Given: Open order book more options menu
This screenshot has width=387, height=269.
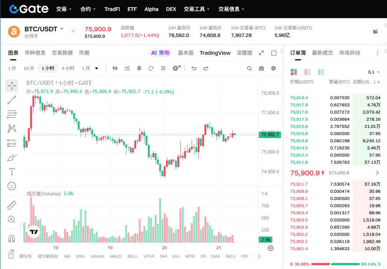Looking at the screenshot, I should 377,53.
